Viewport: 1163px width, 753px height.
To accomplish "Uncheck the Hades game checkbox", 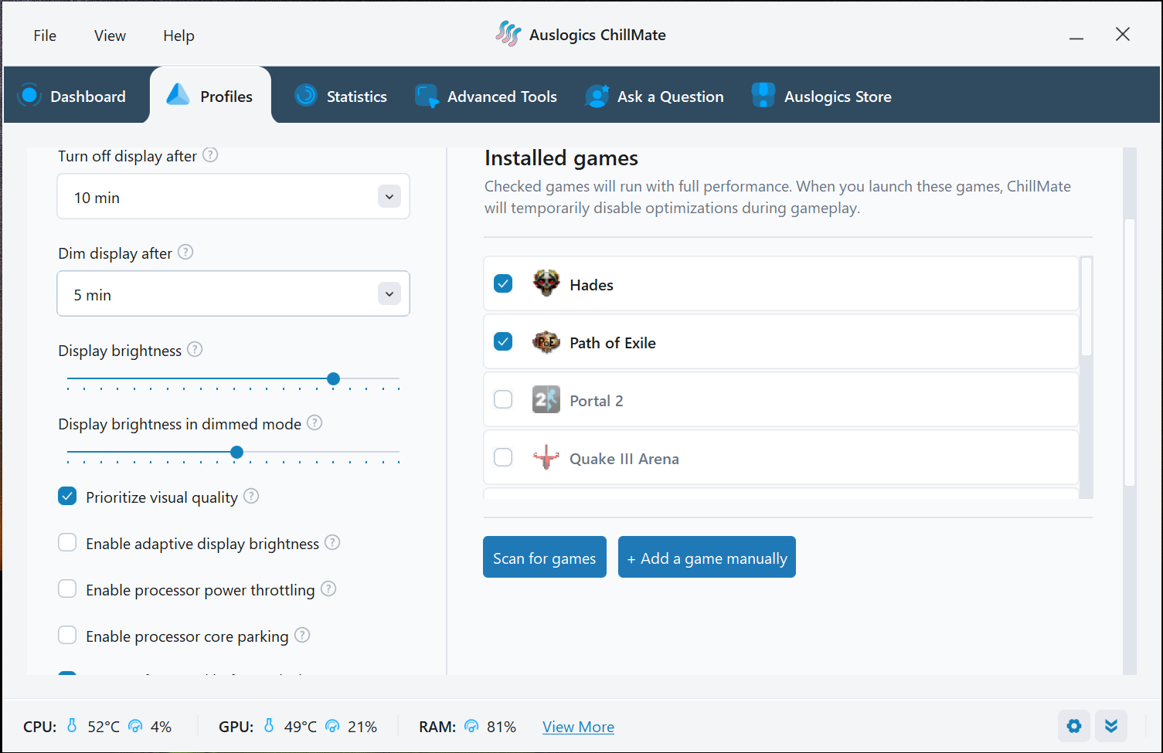I will pyautogui.click(x=503, y=283).
